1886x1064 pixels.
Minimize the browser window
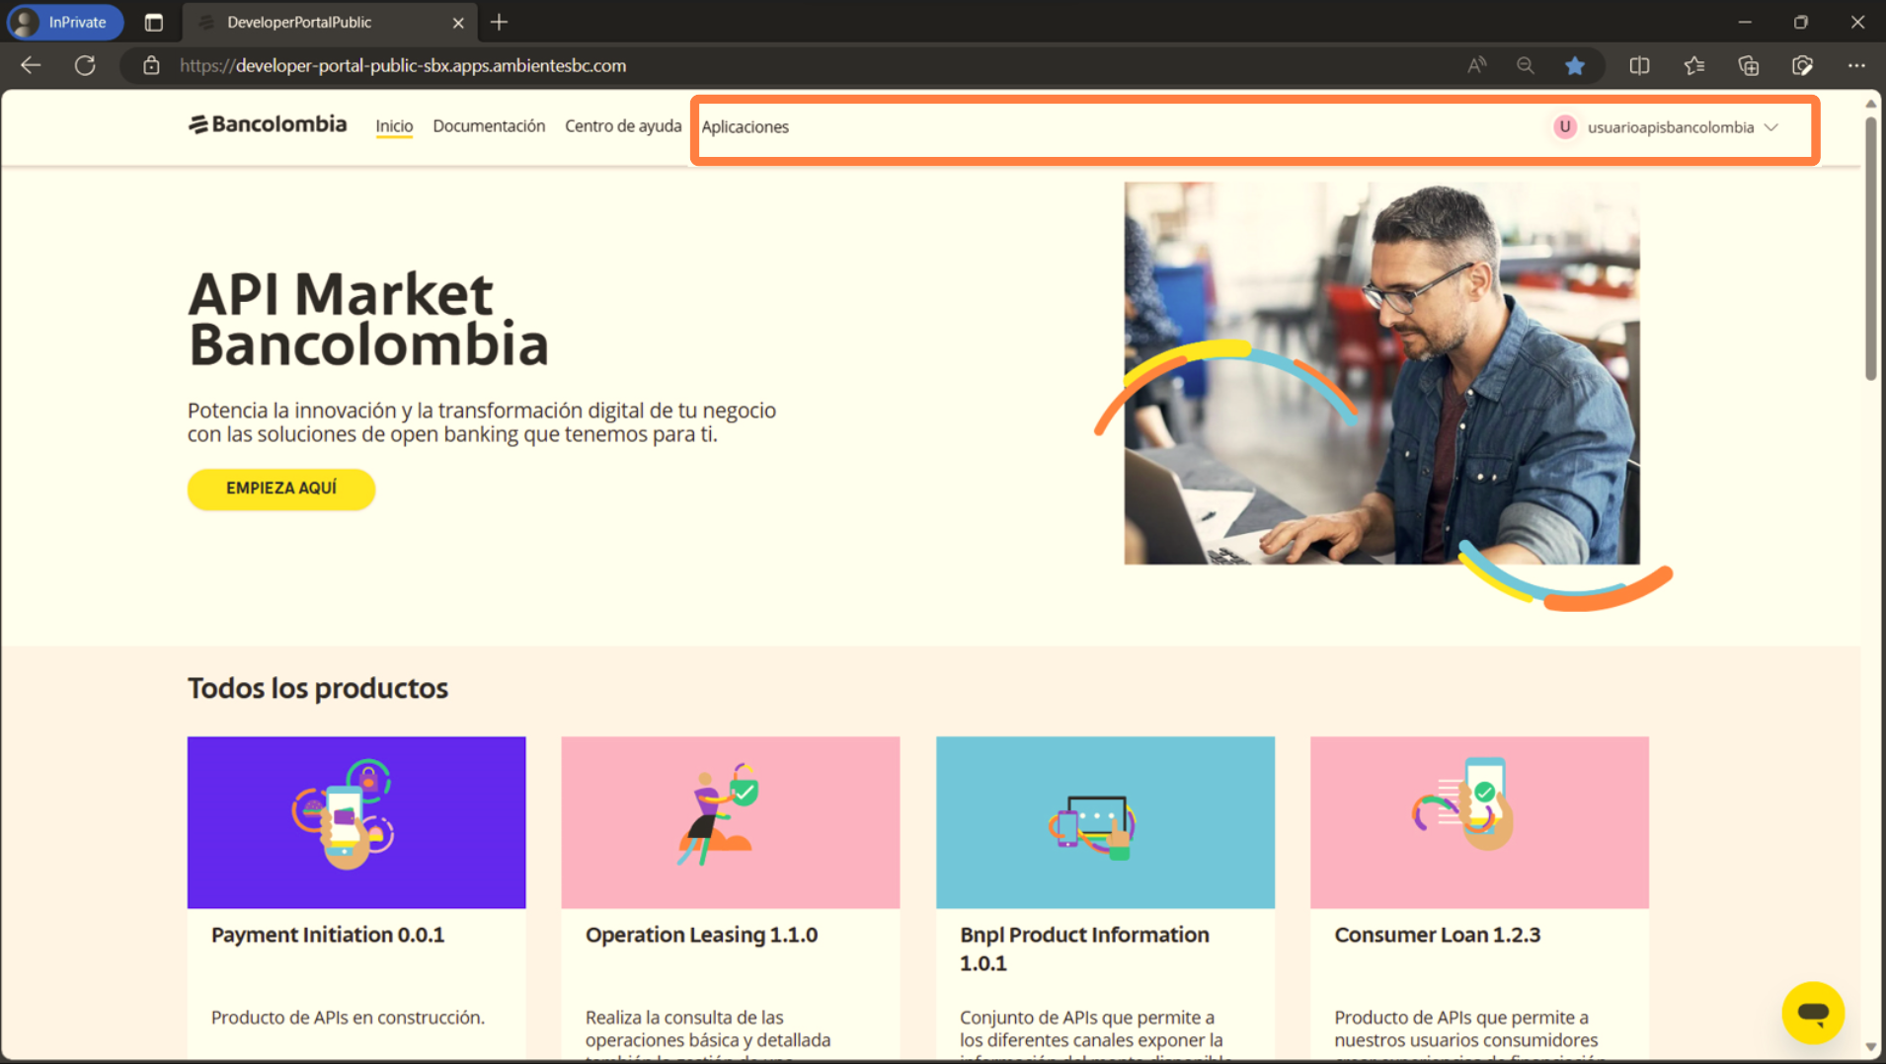1745,22
